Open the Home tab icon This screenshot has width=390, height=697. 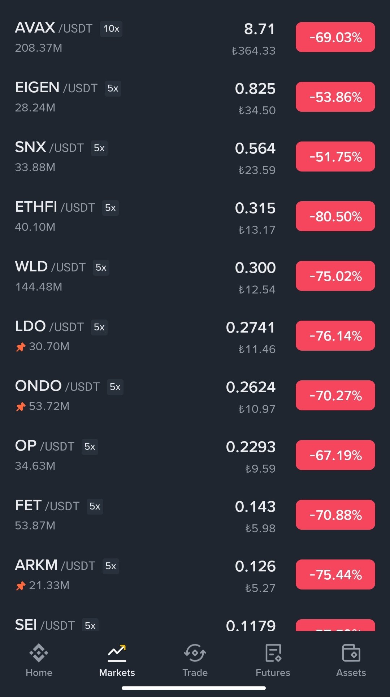[x=39, y=653]
